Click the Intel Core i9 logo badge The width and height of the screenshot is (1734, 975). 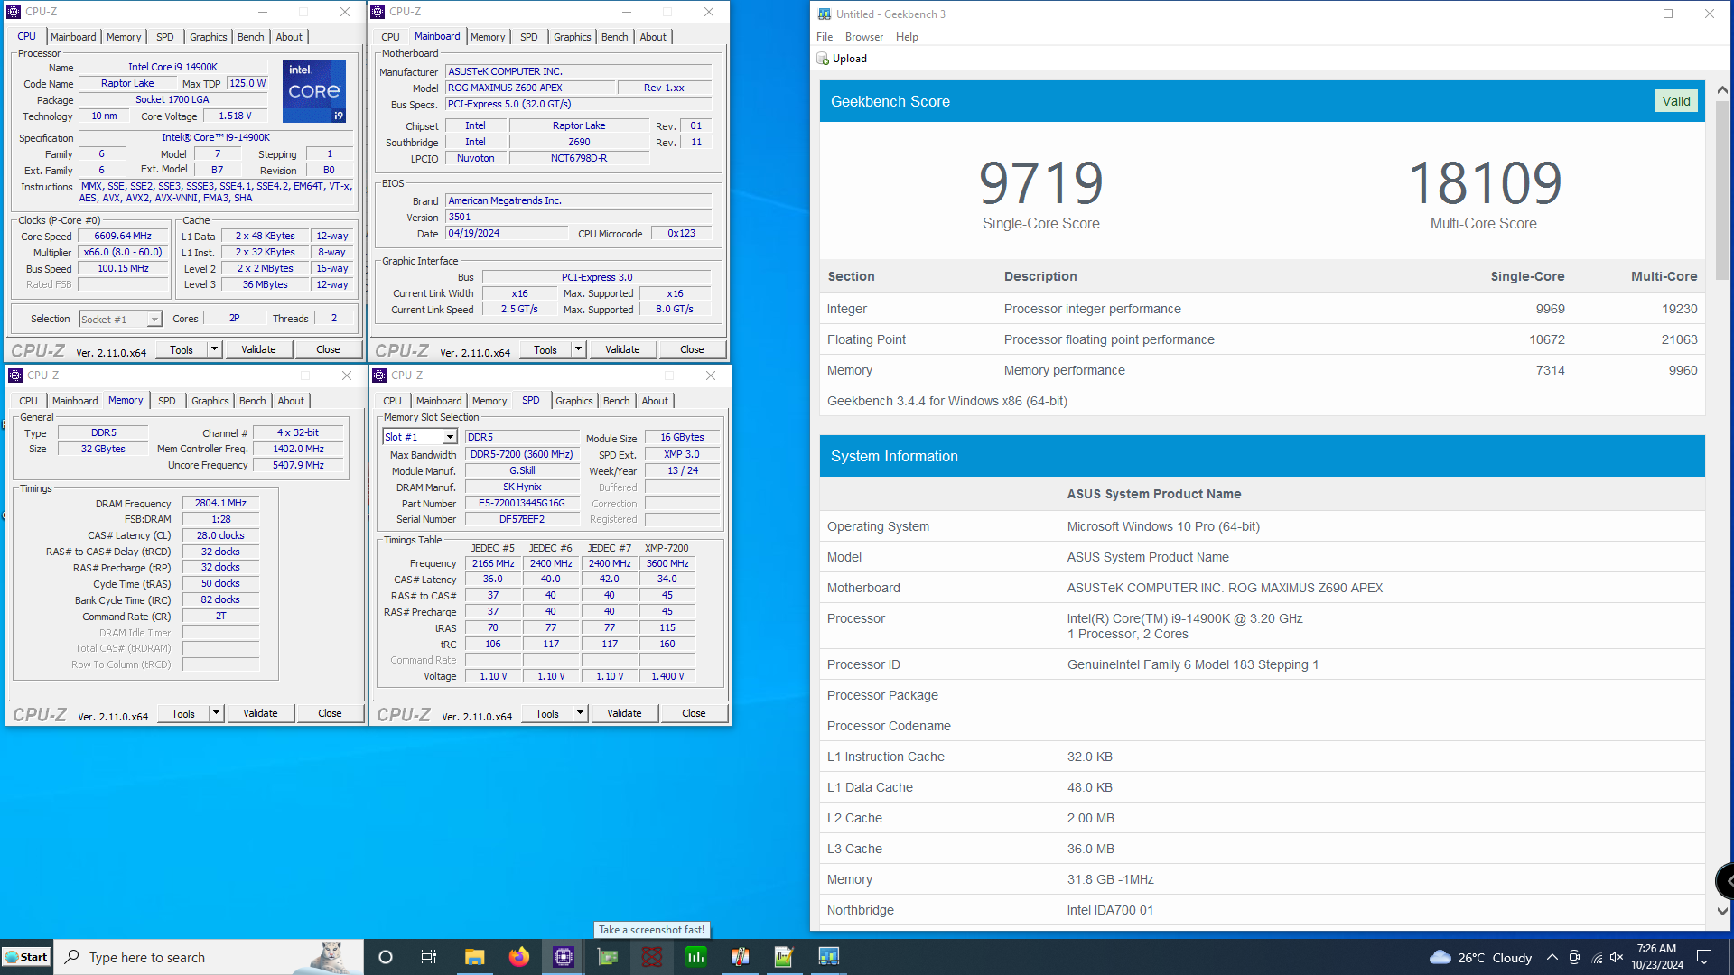[314, 90]
